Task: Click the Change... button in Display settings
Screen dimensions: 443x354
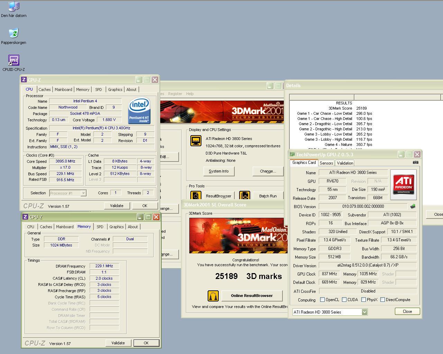Action: (268, 171)
